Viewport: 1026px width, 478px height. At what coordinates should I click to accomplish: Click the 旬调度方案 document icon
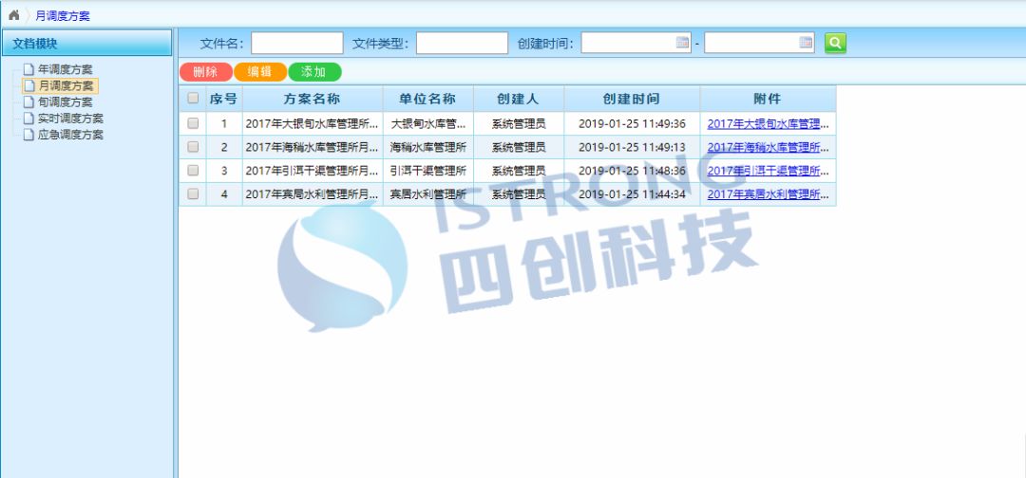tap(28, 102)
